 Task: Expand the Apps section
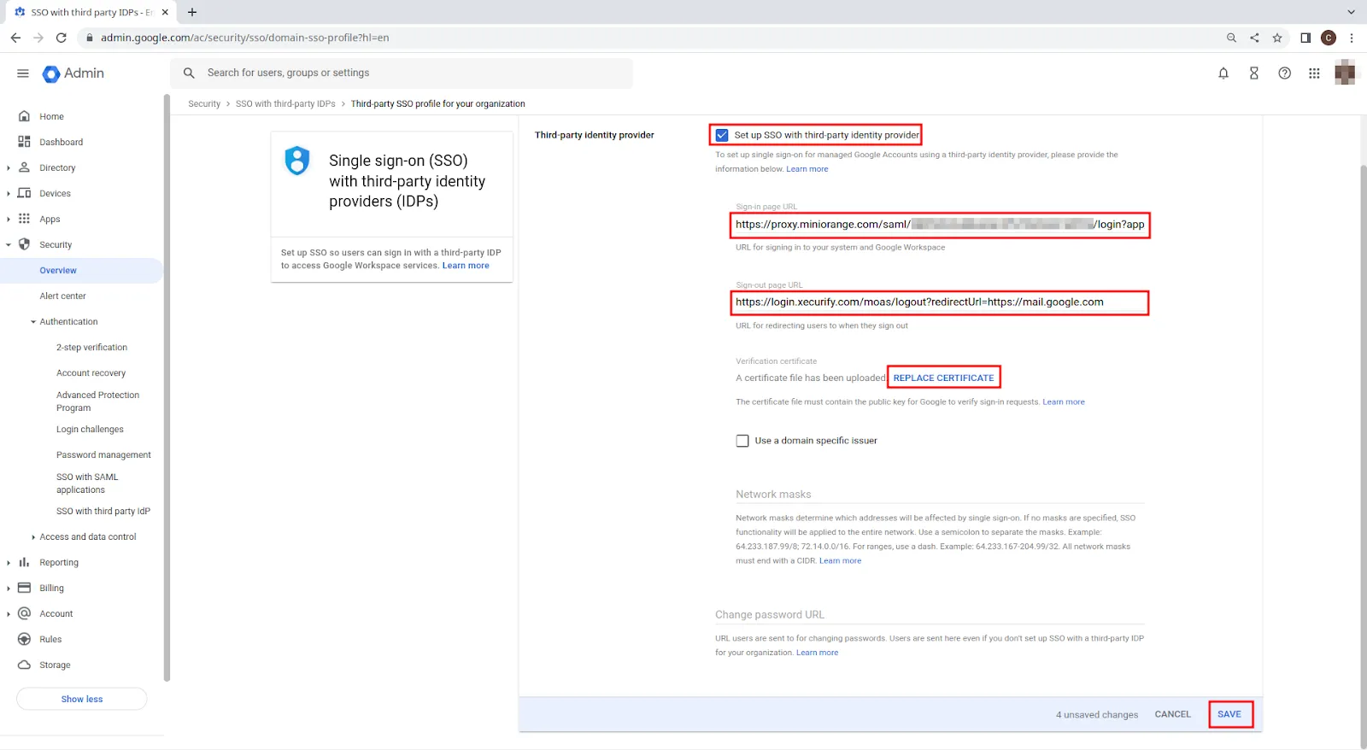(x=9, y=220)
